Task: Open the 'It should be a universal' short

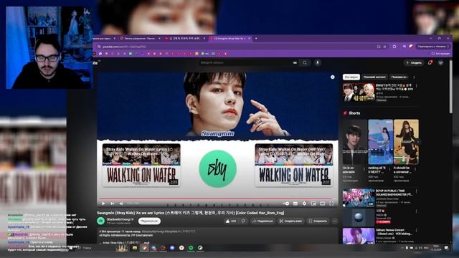Action: coord(406,142)
